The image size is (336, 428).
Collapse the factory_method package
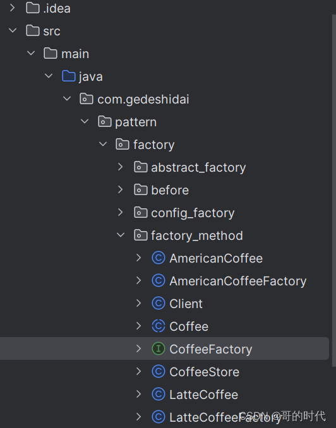coord(121,235)
